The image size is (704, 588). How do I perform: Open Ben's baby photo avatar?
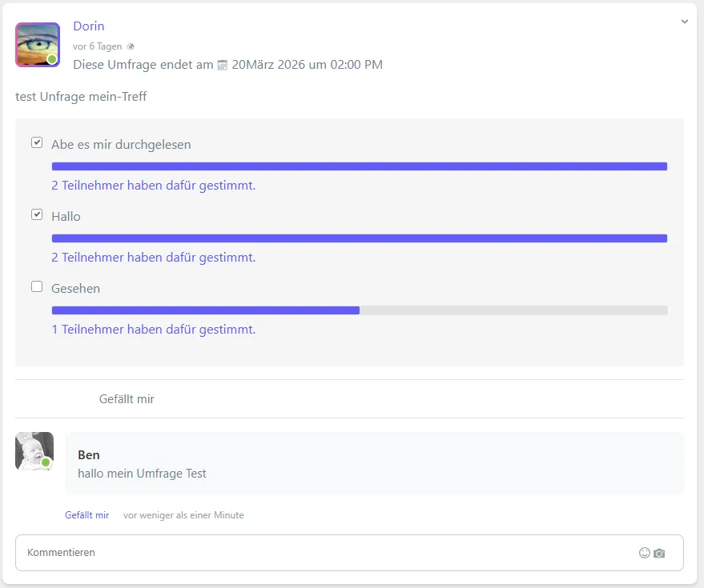34,451
